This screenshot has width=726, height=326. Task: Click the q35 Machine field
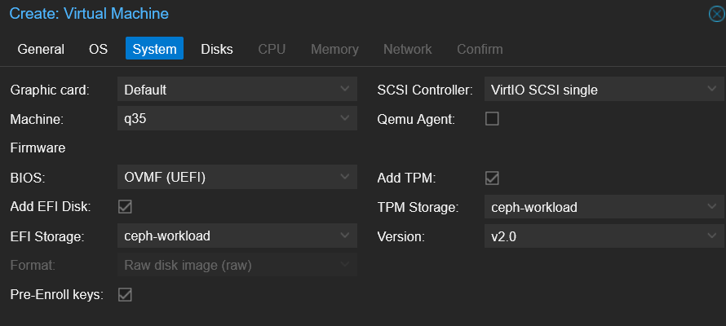228,119
